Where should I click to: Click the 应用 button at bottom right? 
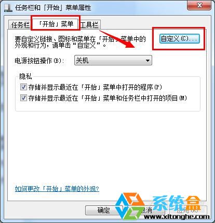pyautogui.click(x=188, y=210)
